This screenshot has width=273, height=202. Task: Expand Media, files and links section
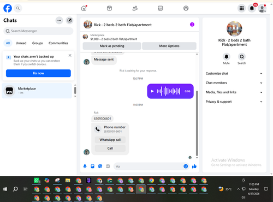click(x=234, y=92)
